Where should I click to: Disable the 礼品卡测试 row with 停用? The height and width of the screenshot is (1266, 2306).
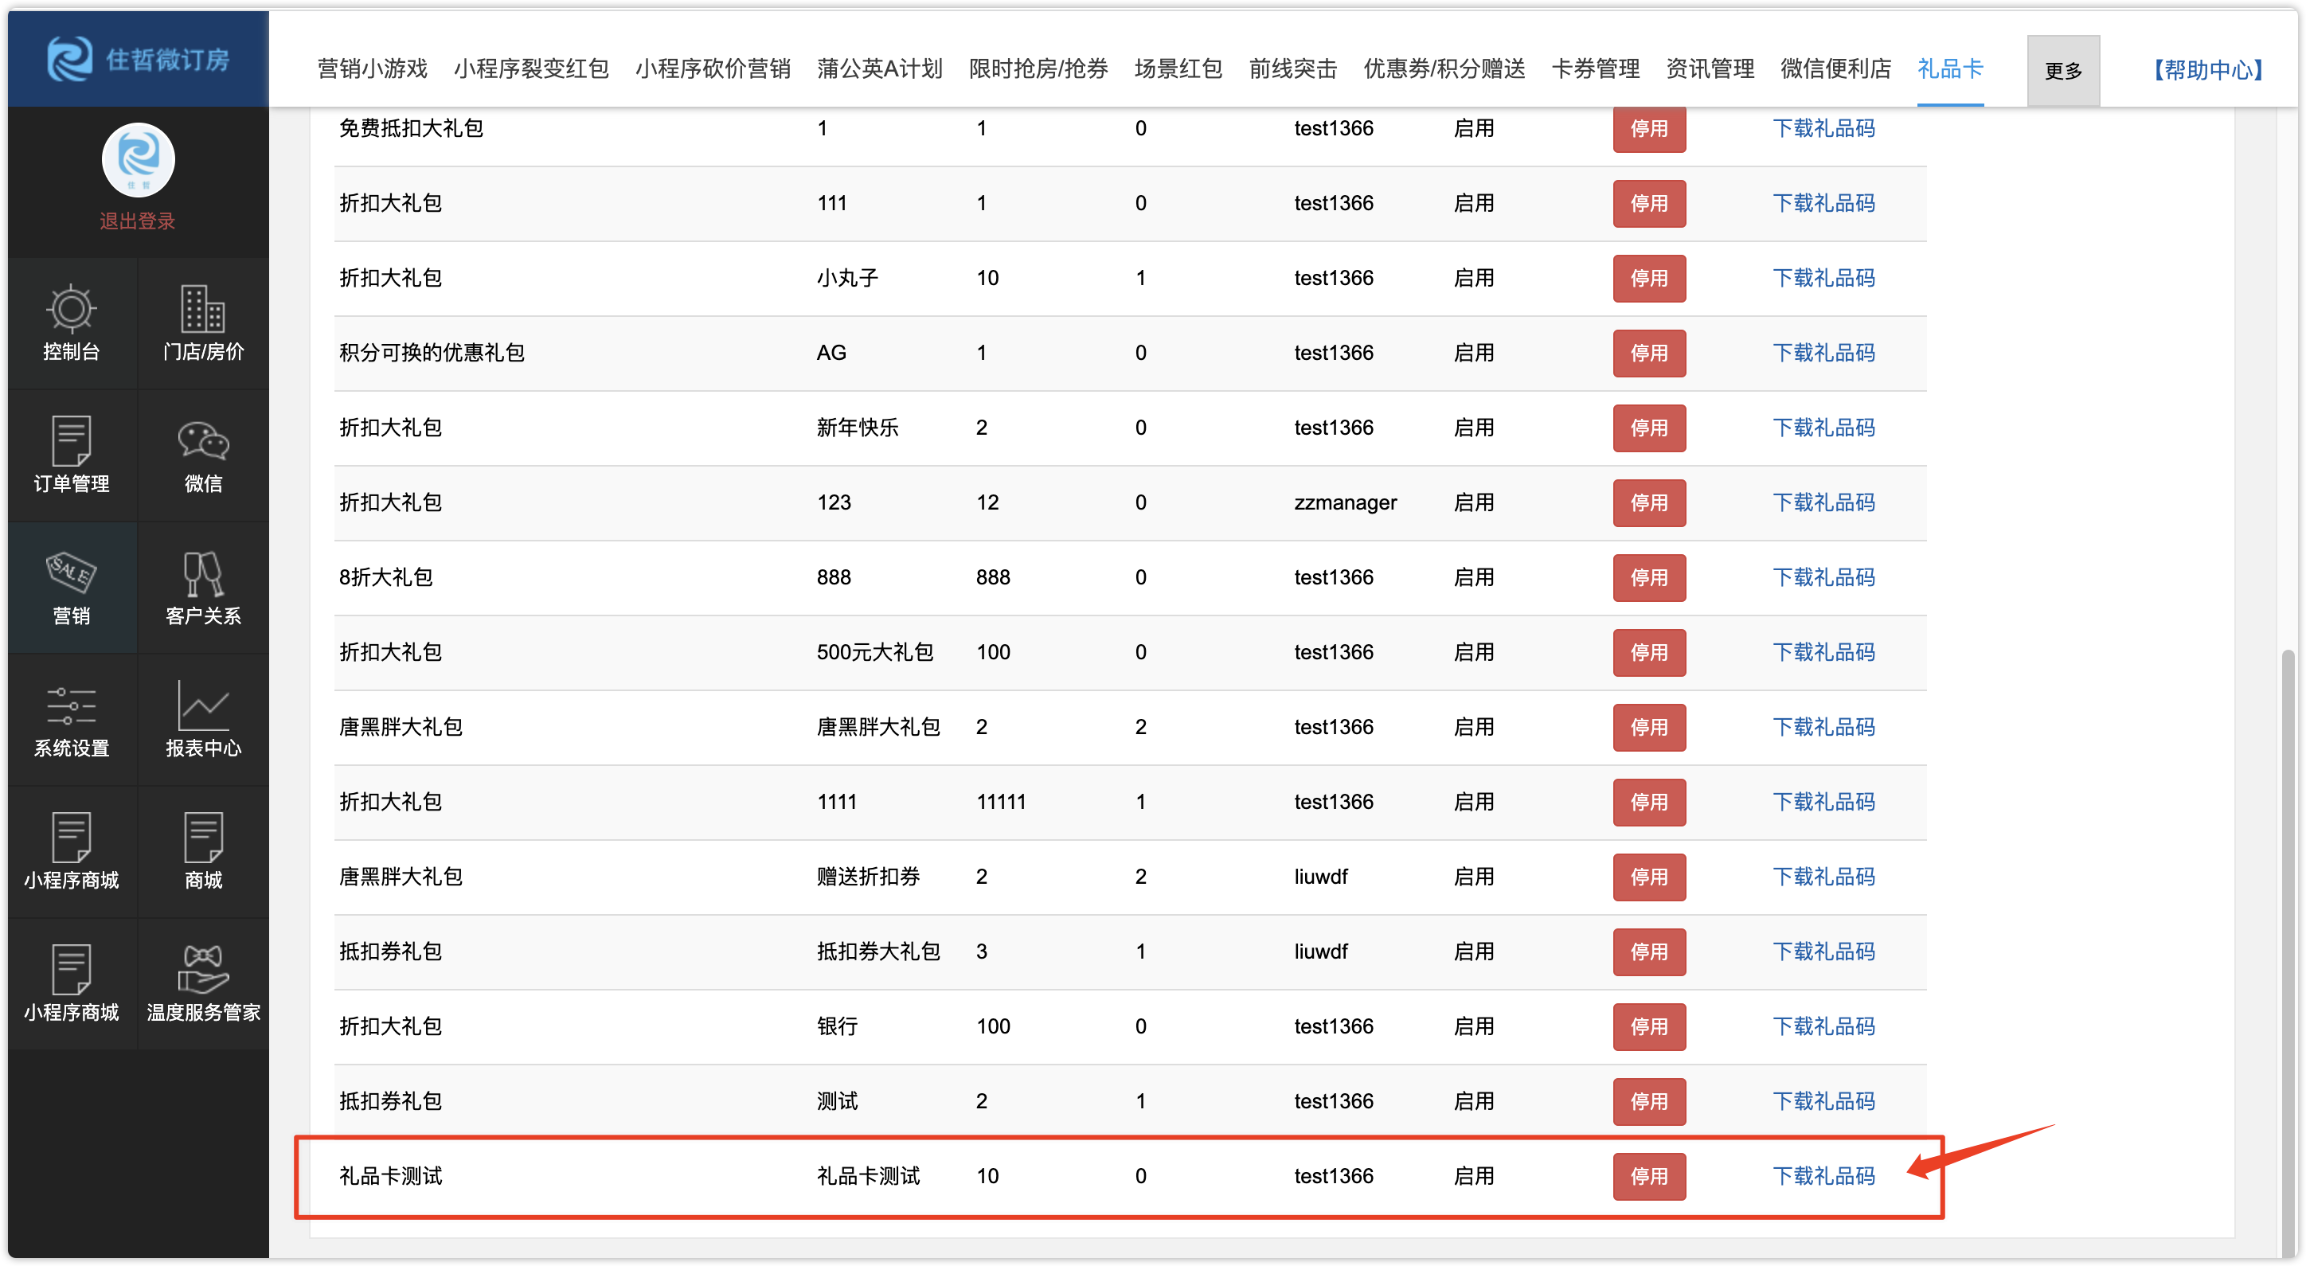pos(1648,1175)
